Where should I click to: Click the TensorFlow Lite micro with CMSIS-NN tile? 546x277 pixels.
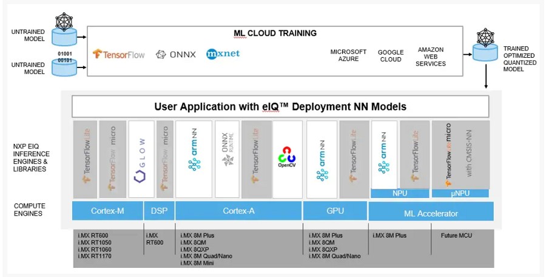[460, 155]
